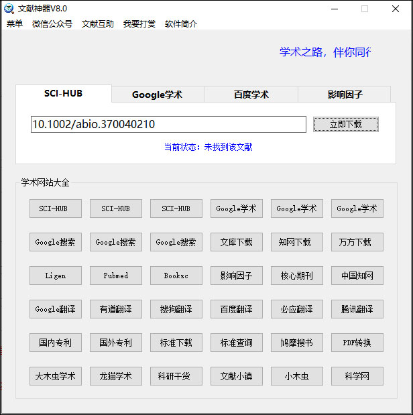Open the 核心期刊 button
Screen dimensions: 413x415
297,276
